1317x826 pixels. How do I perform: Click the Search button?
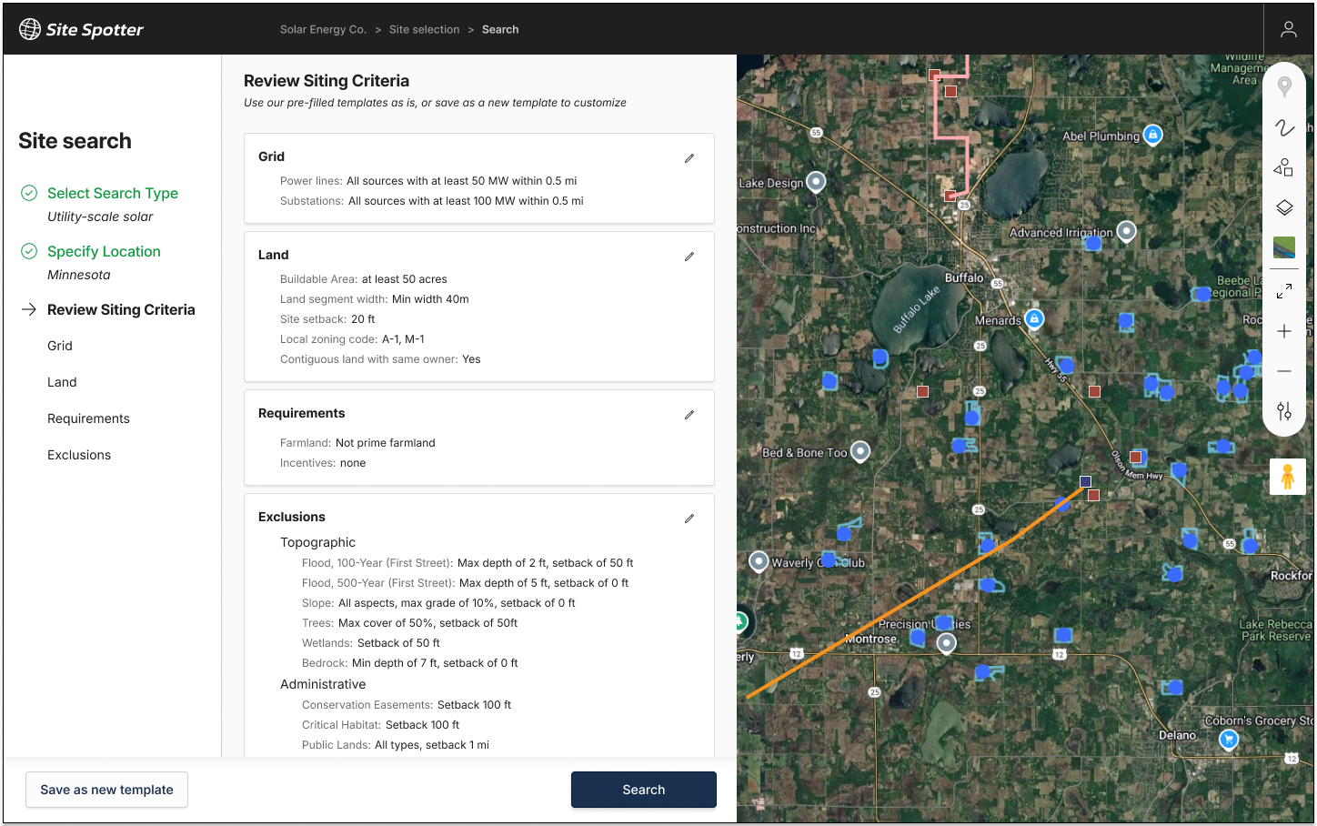pyautogui.click(x=644, y=790)
